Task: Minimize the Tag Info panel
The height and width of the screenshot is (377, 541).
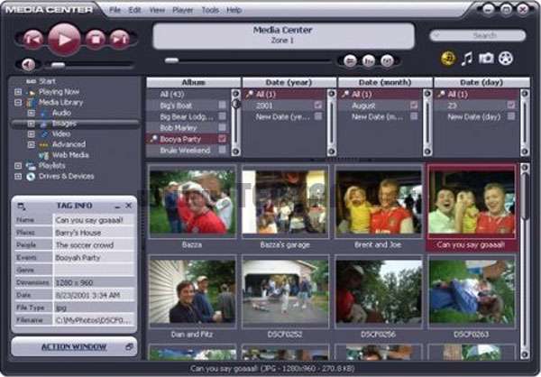Action: tap(117, 207)
